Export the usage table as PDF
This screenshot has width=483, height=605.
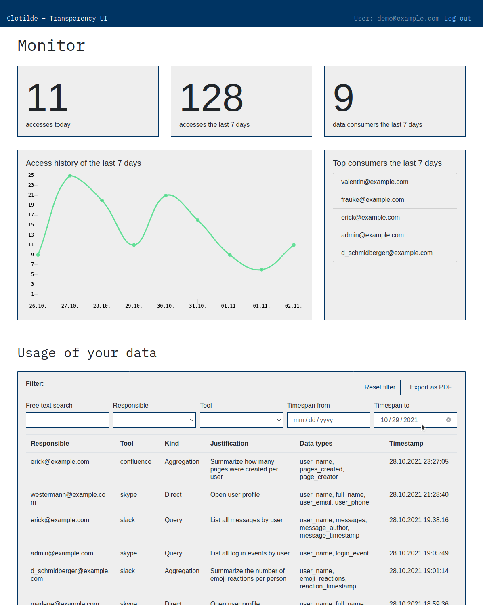click(x=430, y=387)
